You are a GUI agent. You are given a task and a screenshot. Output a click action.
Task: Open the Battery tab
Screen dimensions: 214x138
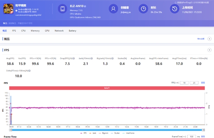73,31
